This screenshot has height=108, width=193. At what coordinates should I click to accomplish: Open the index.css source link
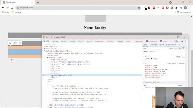pos(180,57)
